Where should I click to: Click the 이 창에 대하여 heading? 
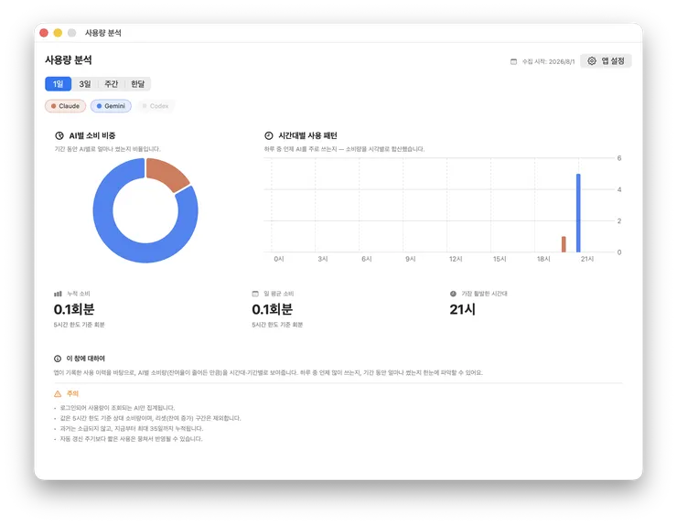coord(85,359)
